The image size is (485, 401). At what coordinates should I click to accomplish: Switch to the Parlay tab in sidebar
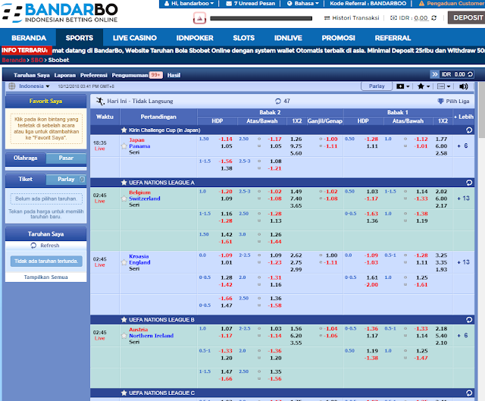pos(66,179)
